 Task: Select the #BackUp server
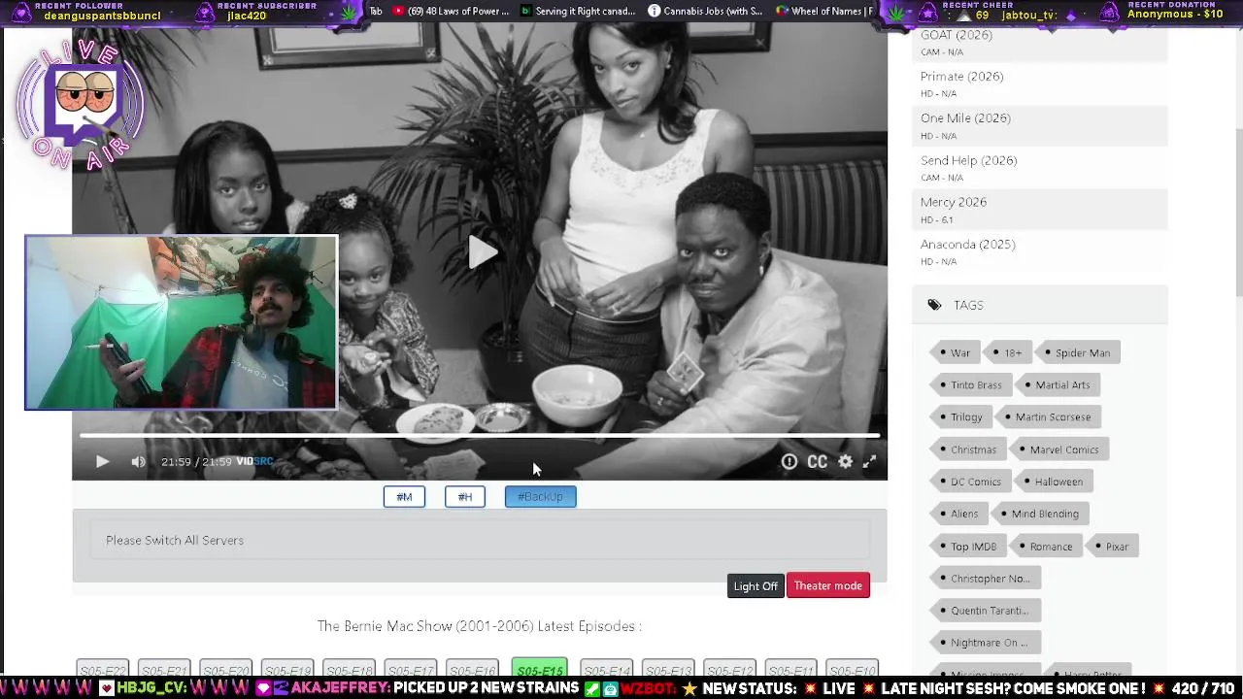click(x=540, y=497)
